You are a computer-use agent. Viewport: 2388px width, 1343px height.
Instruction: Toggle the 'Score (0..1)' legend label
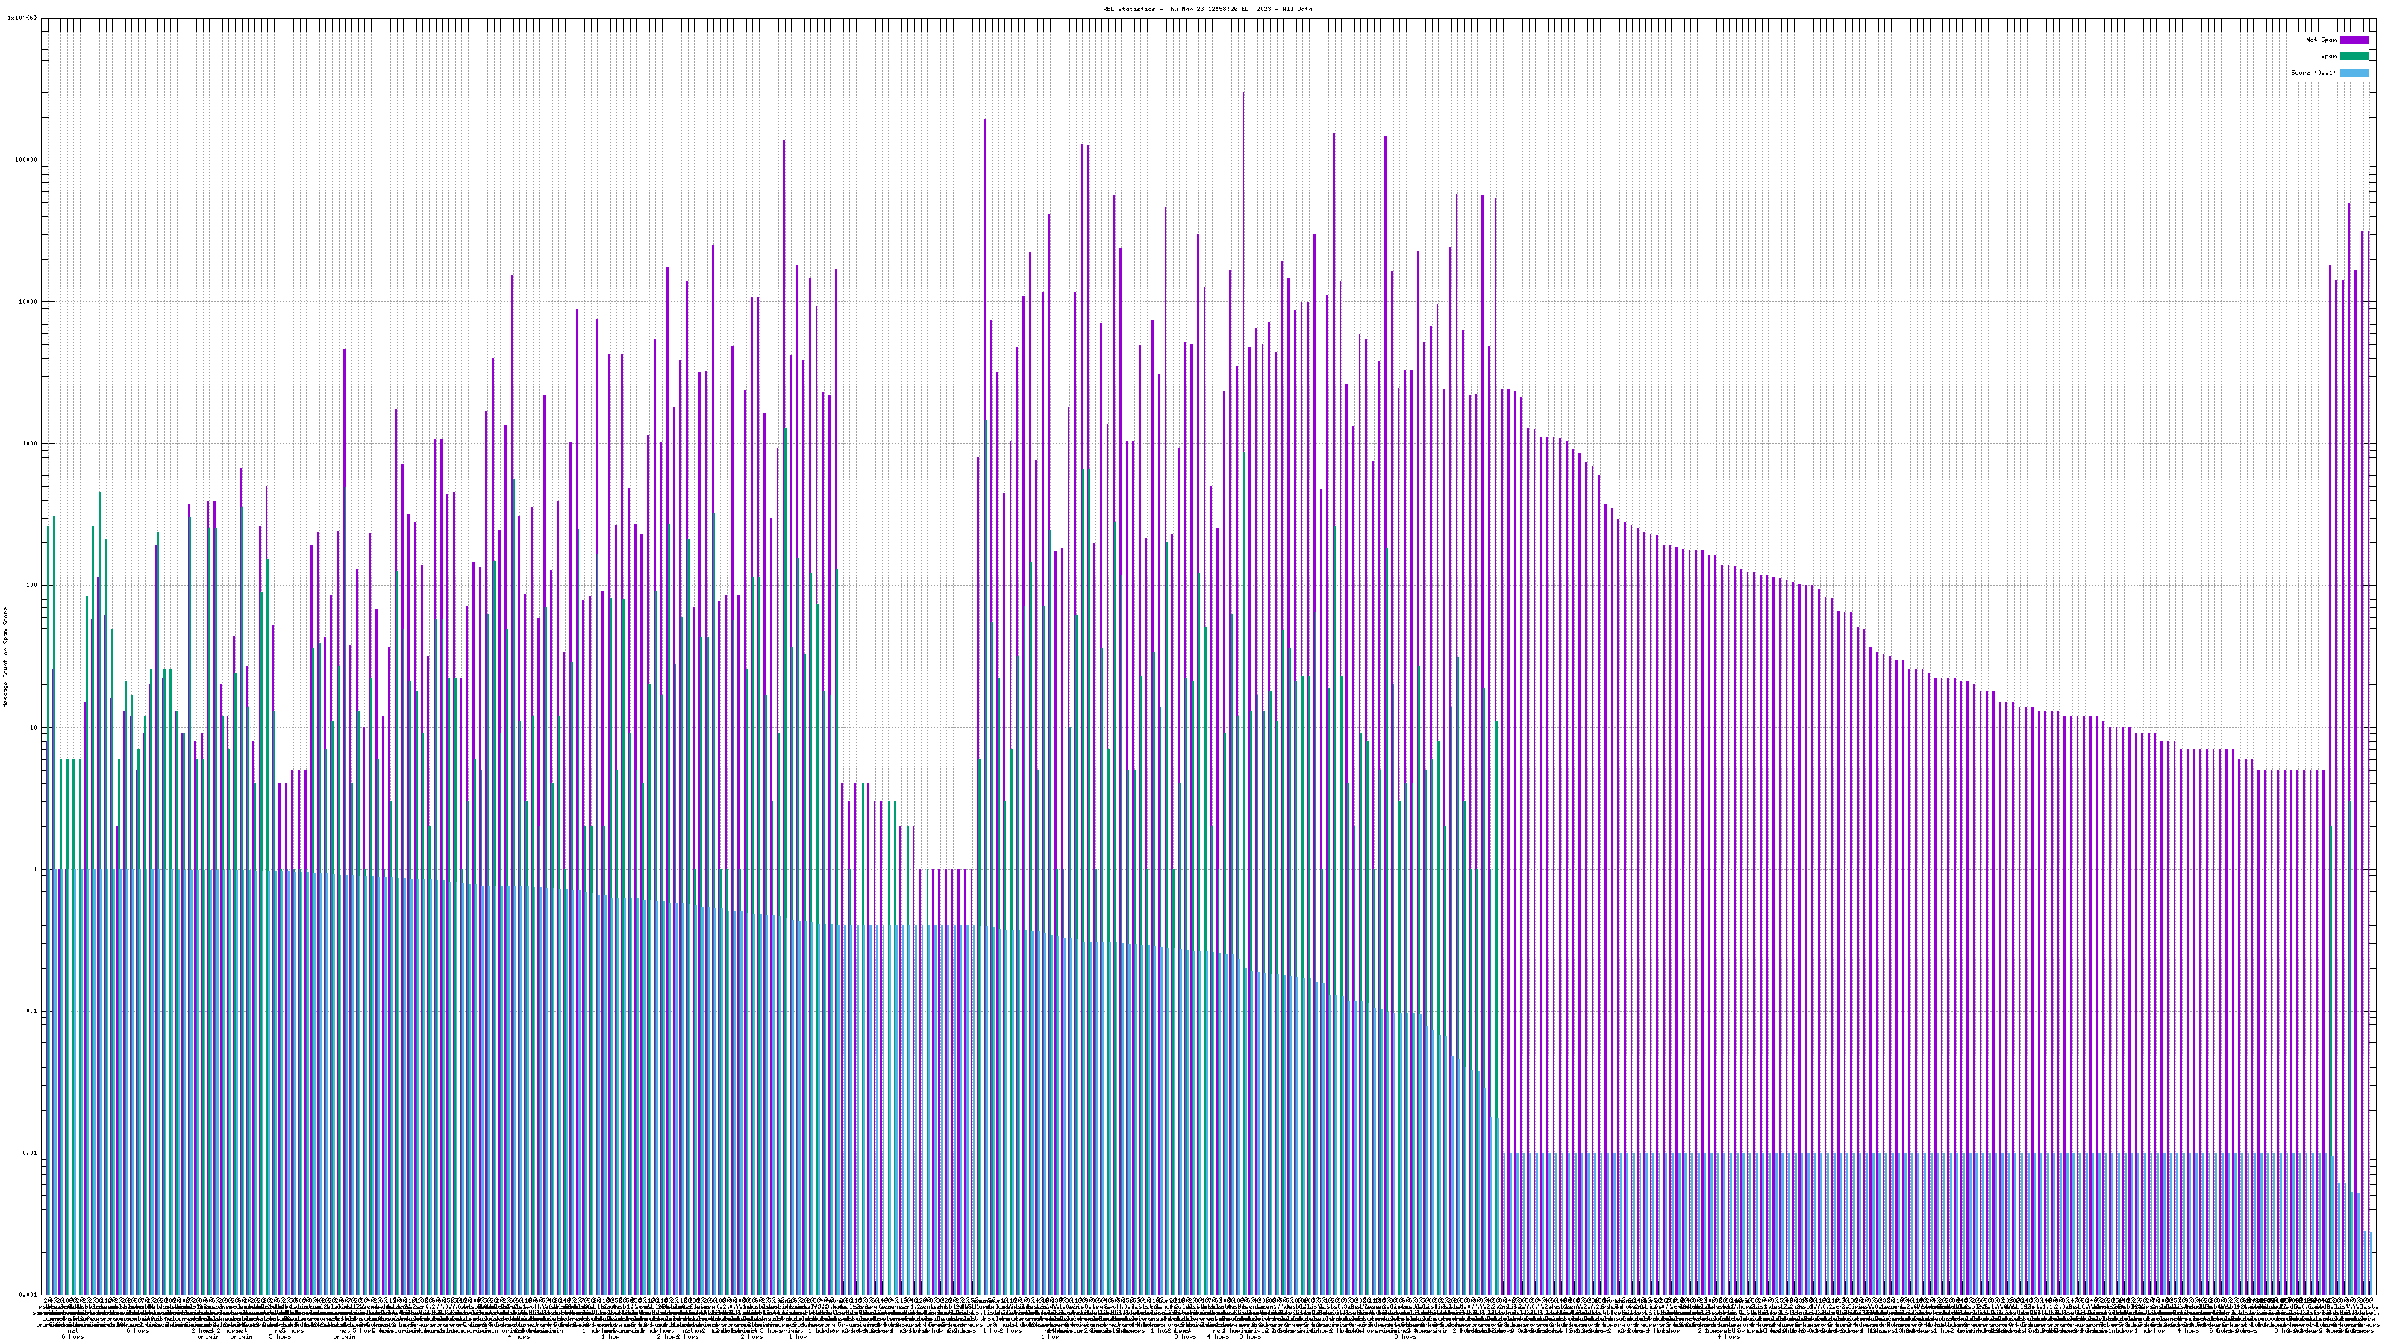(x=2313, y=72)
